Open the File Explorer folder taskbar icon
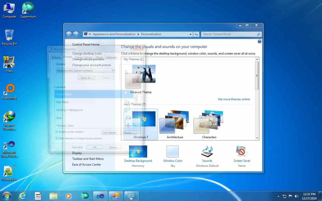The width and height of the screenshot is (322, 201). pyautogui.click(x=54, y=196)
